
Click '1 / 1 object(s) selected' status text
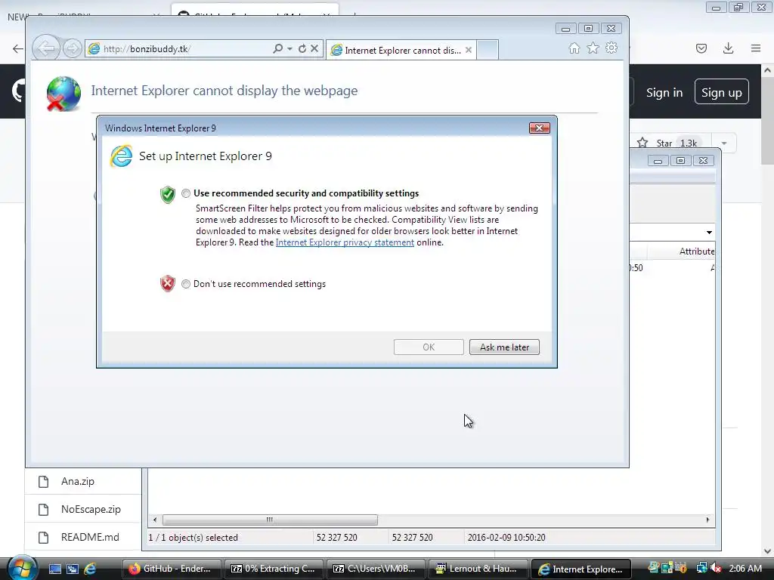pyautogui.click(x=193, y=538)
